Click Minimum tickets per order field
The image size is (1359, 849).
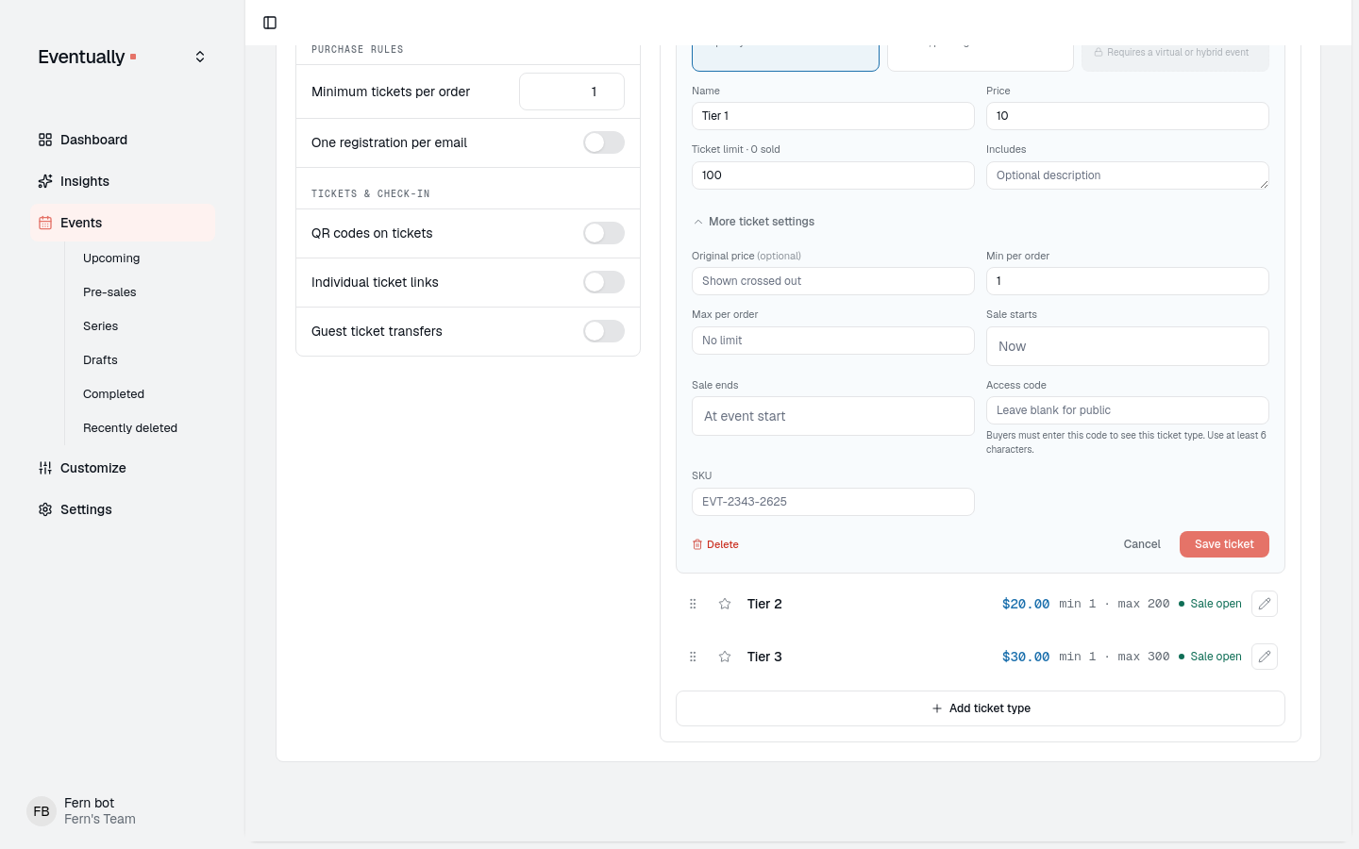[572, 92]
